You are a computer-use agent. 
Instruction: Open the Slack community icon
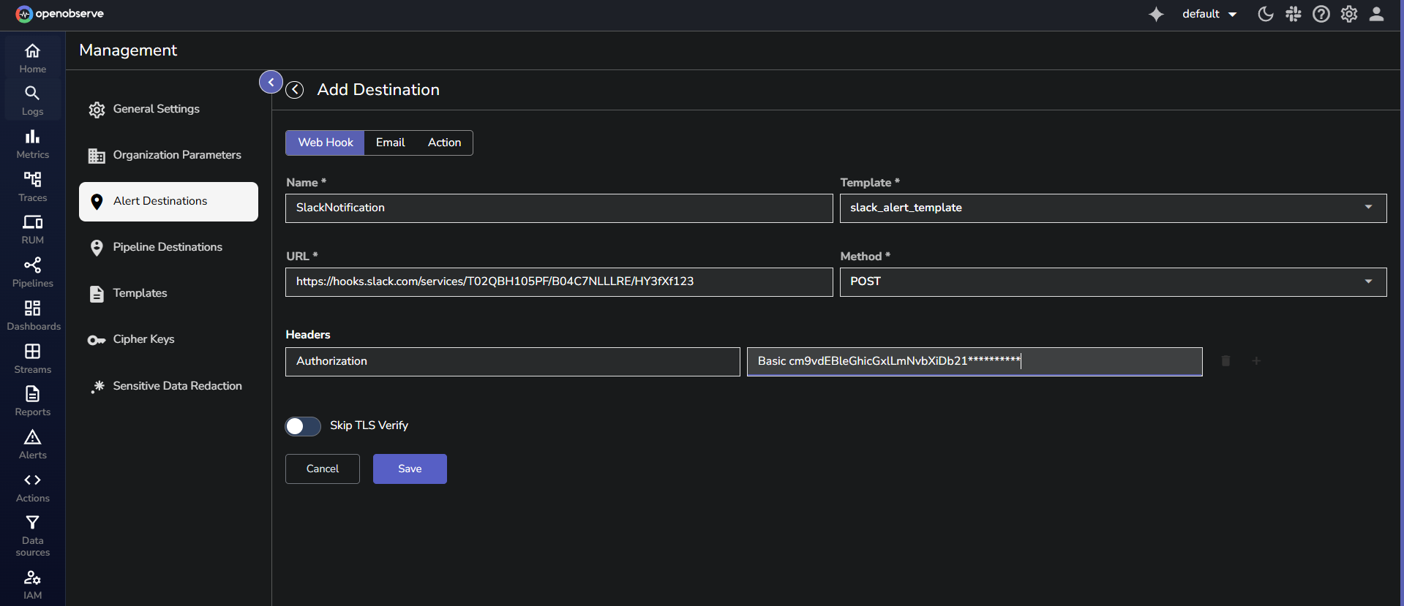(x=1293, y=15)
